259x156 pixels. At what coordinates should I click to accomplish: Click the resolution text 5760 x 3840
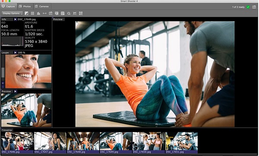[36, 41]
